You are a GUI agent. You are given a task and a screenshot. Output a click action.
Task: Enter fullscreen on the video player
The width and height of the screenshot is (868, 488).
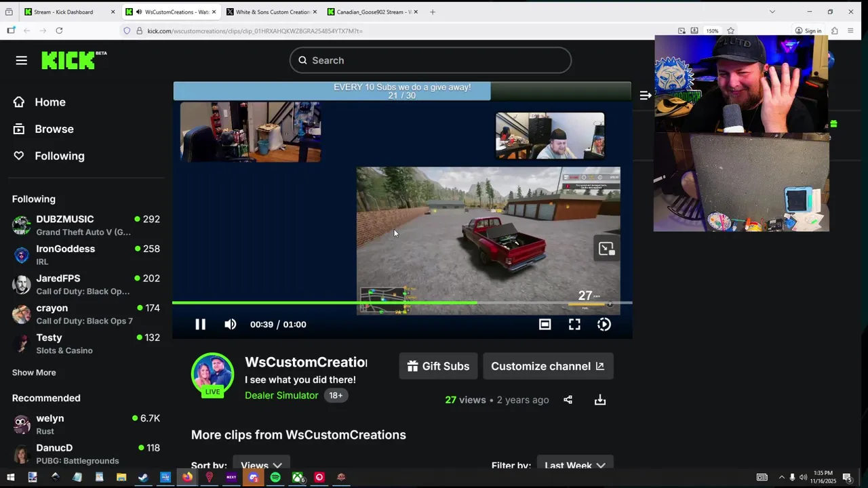[574, 325]
